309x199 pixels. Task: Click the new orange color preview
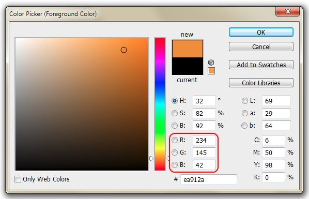188,49
